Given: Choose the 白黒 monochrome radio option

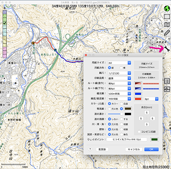Looking at the screenshot, I should coord(121,104).
